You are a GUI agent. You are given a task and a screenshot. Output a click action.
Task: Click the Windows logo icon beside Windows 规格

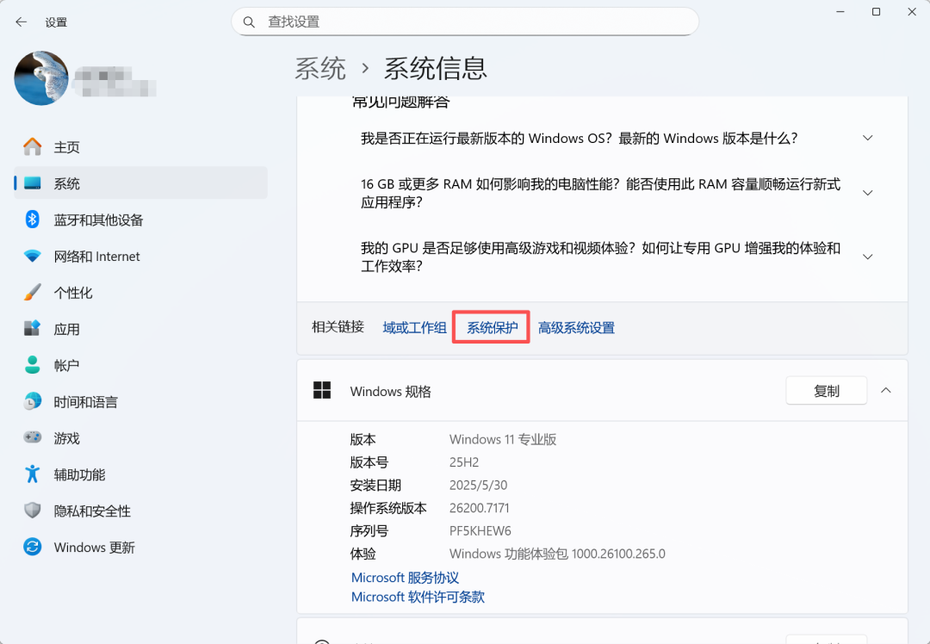click(x=322, y=391)
